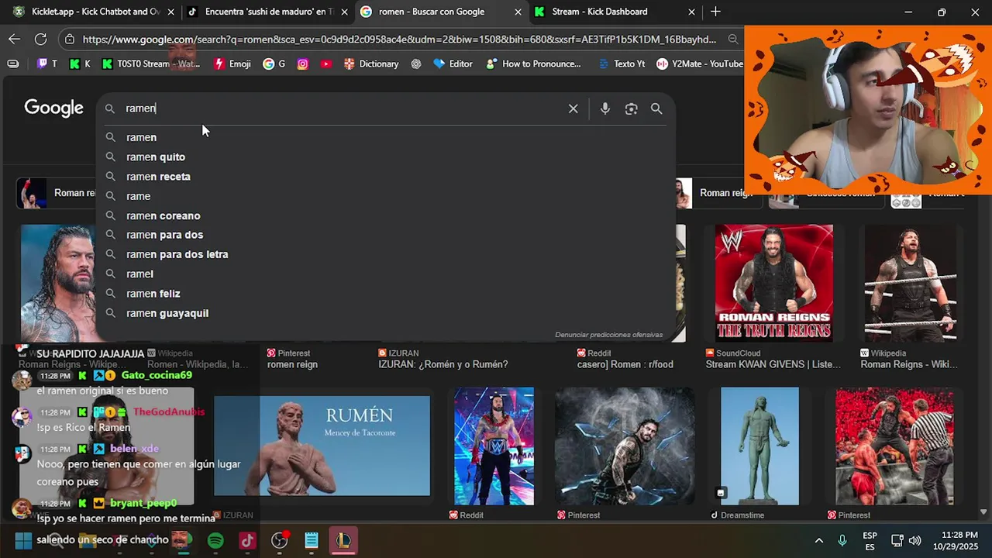Image resolution: width=992 pixels, height=558 pixels.
Task: Open the Editor bookmark
Action: (453, 64)
